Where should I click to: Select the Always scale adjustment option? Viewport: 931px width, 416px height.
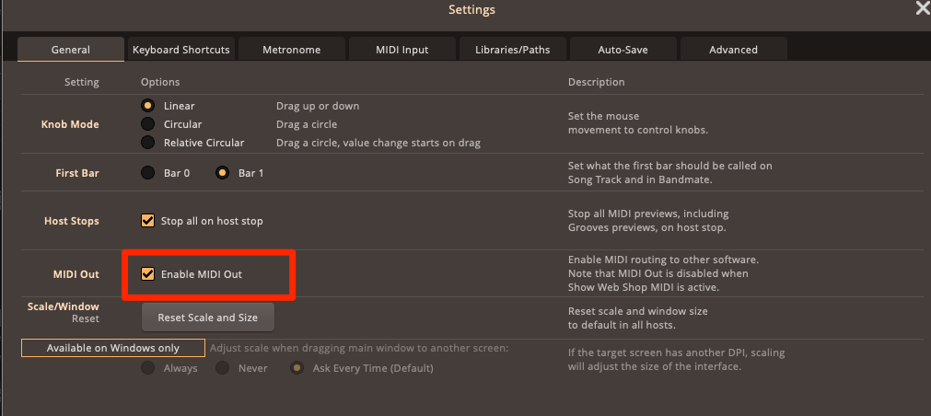[147, 368]
